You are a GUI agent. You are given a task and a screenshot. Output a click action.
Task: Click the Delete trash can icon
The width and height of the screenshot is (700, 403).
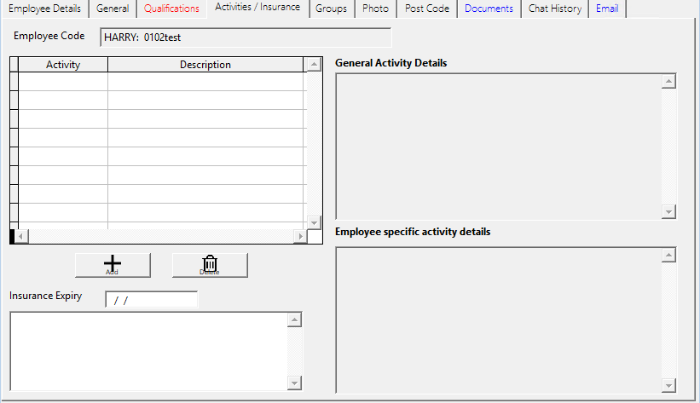point(210,265)
